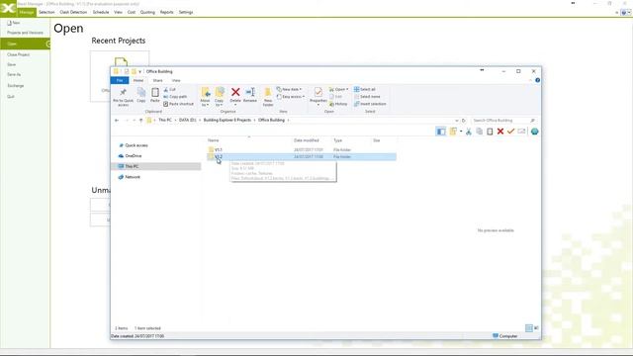Click Projects and Versions in sidebar
Image resolution: width=633 pixels, height=356 pixels.
pyautogui.click(x=25, y=33)
